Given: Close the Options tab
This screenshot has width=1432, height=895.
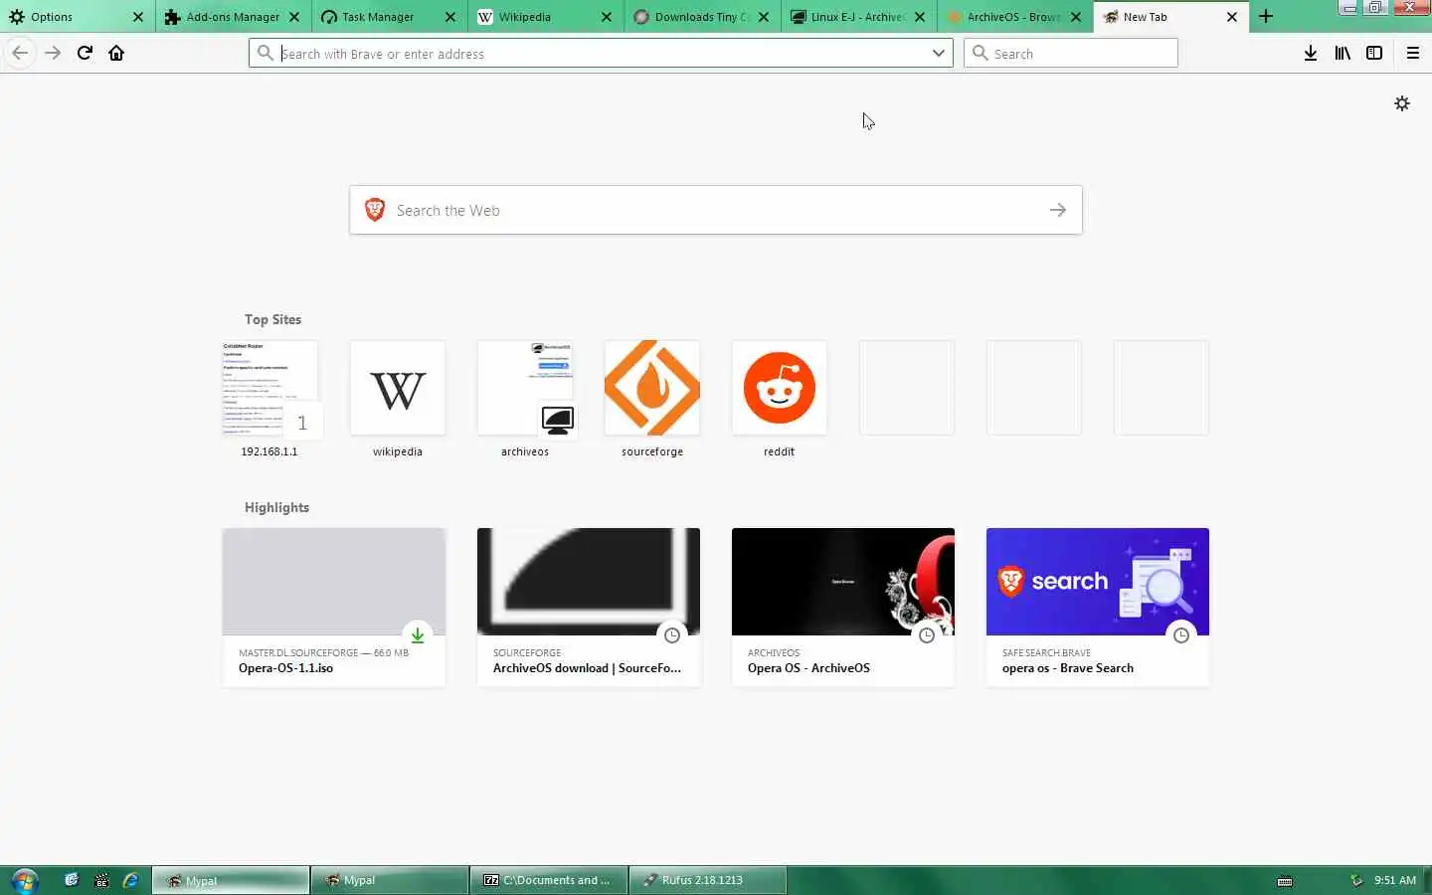Looking at the screenshot, I should 138,17.
